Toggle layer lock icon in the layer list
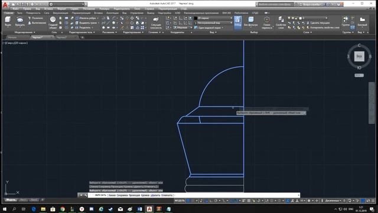378x213 pixels. pyautogui.click(x=296, y=18)
